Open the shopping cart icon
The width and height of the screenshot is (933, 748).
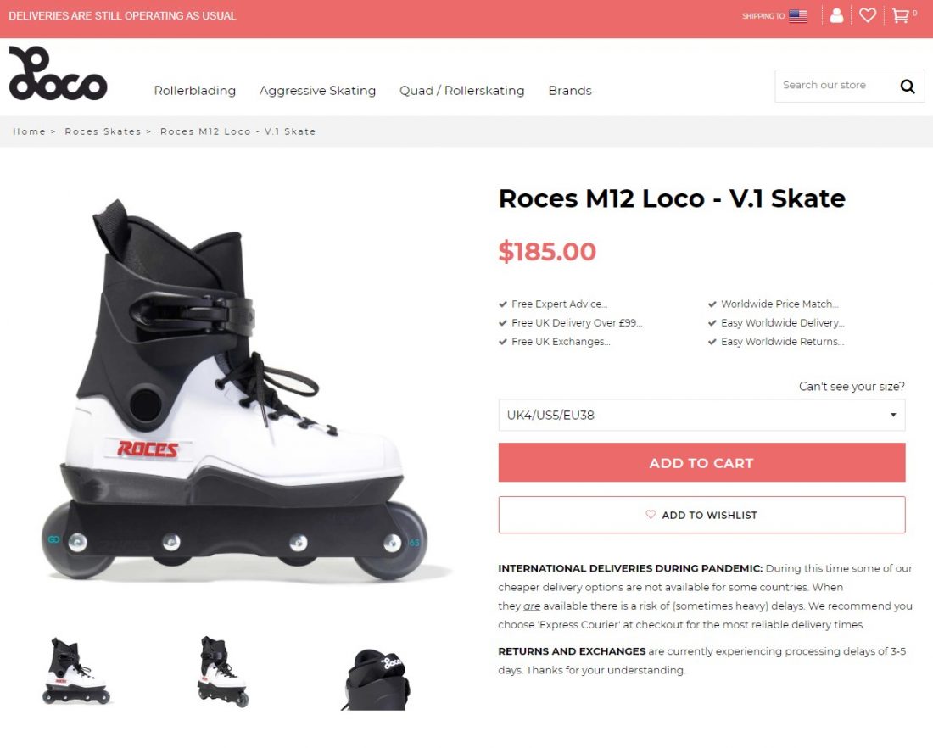(900, 15)
